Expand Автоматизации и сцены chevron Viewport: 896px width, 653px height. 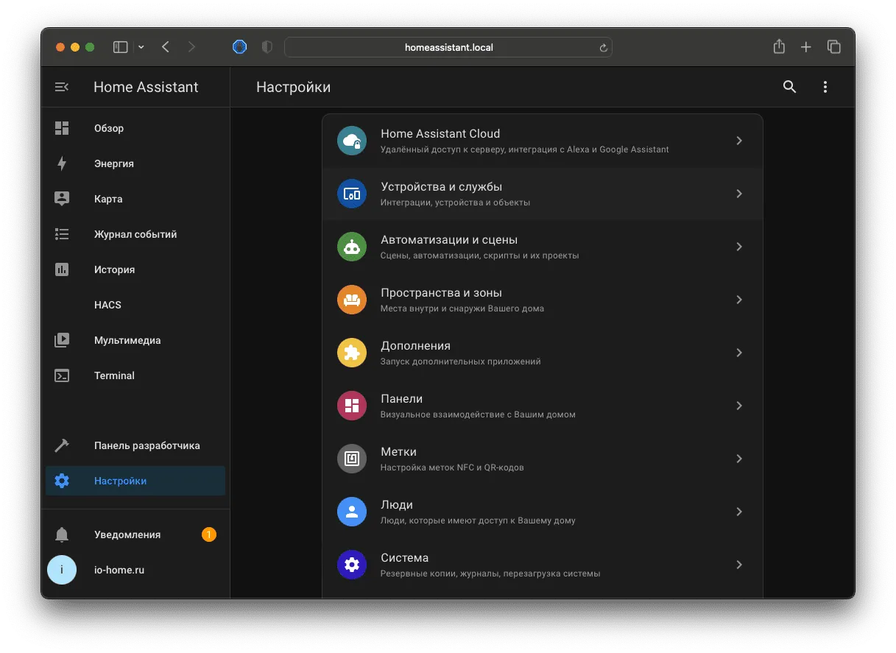pyautogui.click(x=739, y=247)
